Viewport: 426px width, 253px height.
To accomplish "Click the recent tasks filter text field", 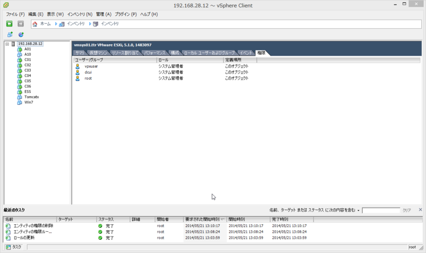I will (x=381, y=210).
